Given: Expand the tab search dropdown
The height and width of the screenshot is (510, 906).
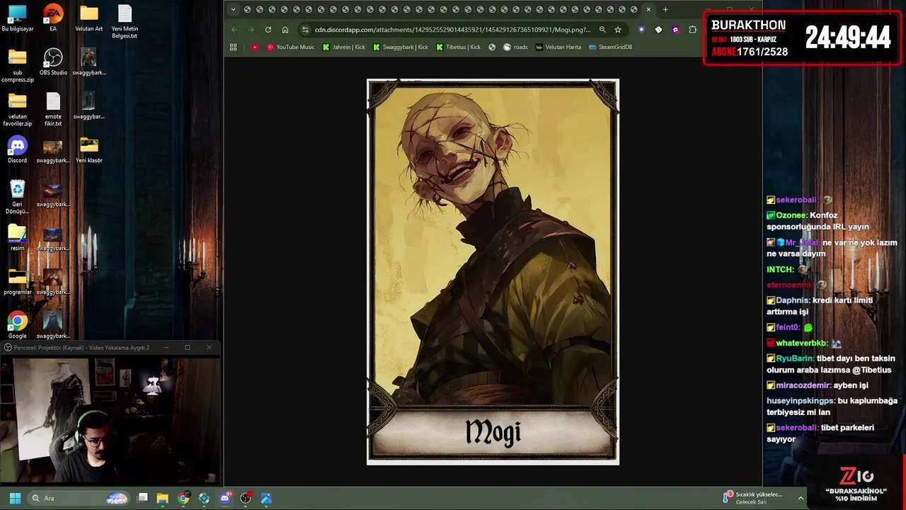Looking at the screenshot, I should coord(234,9).
